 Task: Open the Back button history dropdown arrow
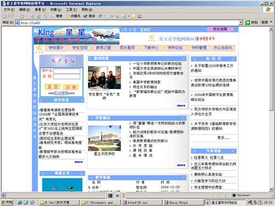[x=17, y=16]
